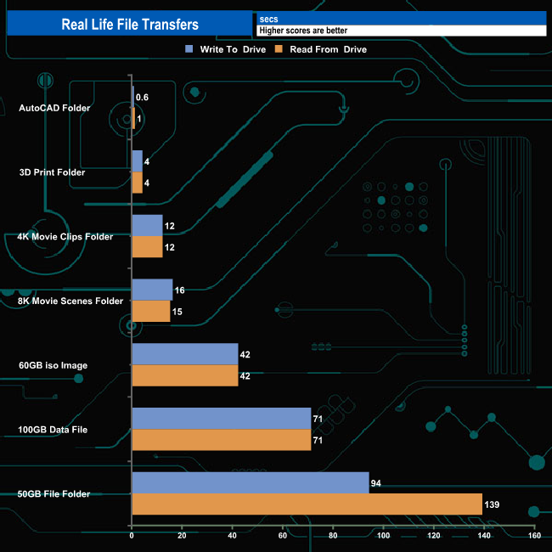Click the 50GB File Folder read bar (139)
Screen dimensions: 552x552
coord(307,504)
